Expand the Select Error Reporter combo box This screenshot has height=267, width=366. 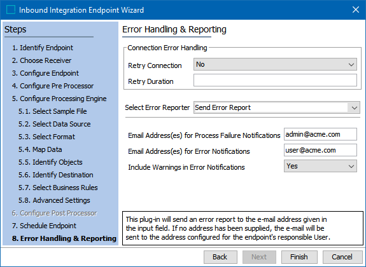pyautogui.click(x=277, y=107)
